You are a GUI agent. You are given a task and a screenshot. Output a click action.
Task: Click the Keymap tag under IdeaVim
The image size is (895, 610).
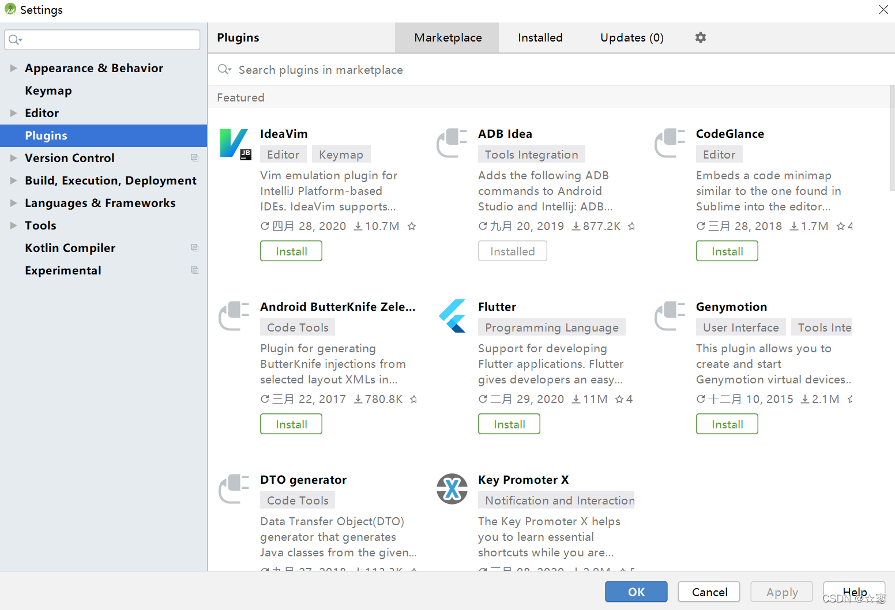pos(341,155)
